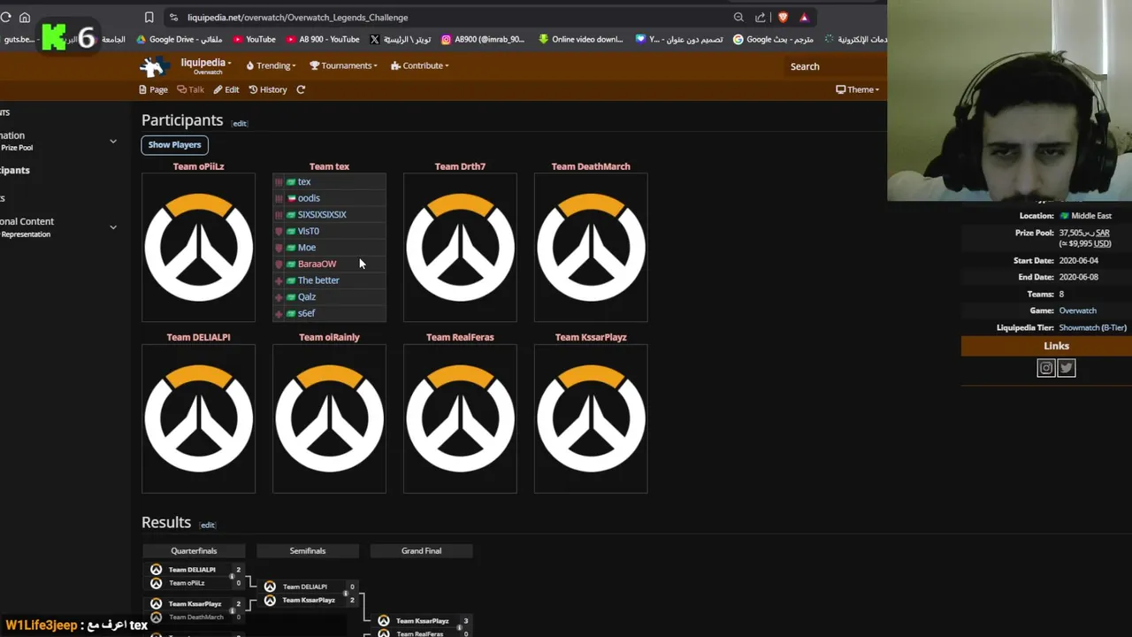This screenshot has width=1132, height=637.
Task: Select the Page tab
Action: (x=153, y=89)
